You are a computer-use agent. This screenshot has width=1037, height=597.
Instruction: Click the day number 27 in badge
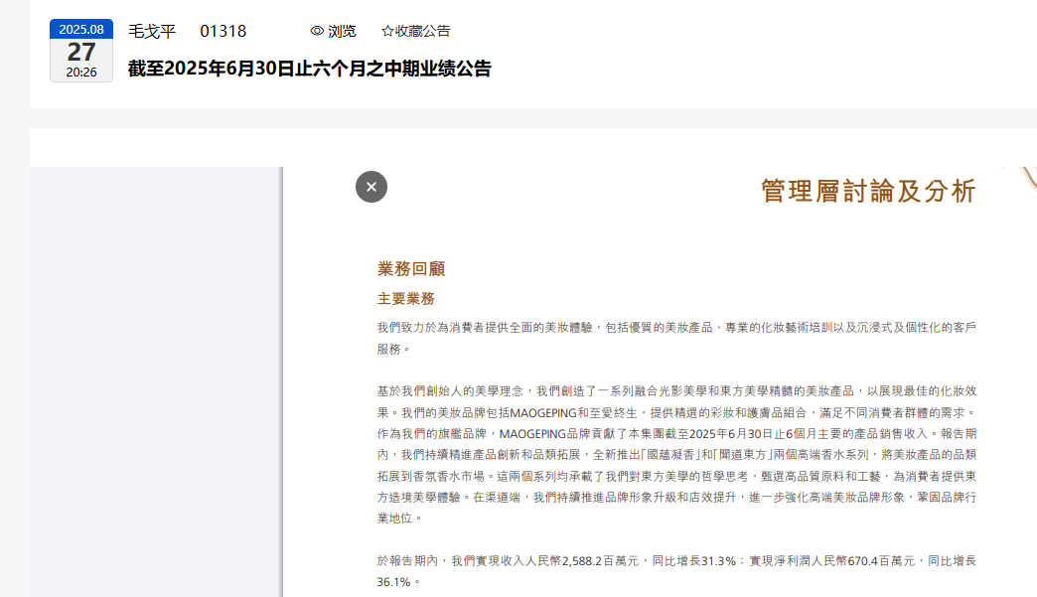pos(81,53)
